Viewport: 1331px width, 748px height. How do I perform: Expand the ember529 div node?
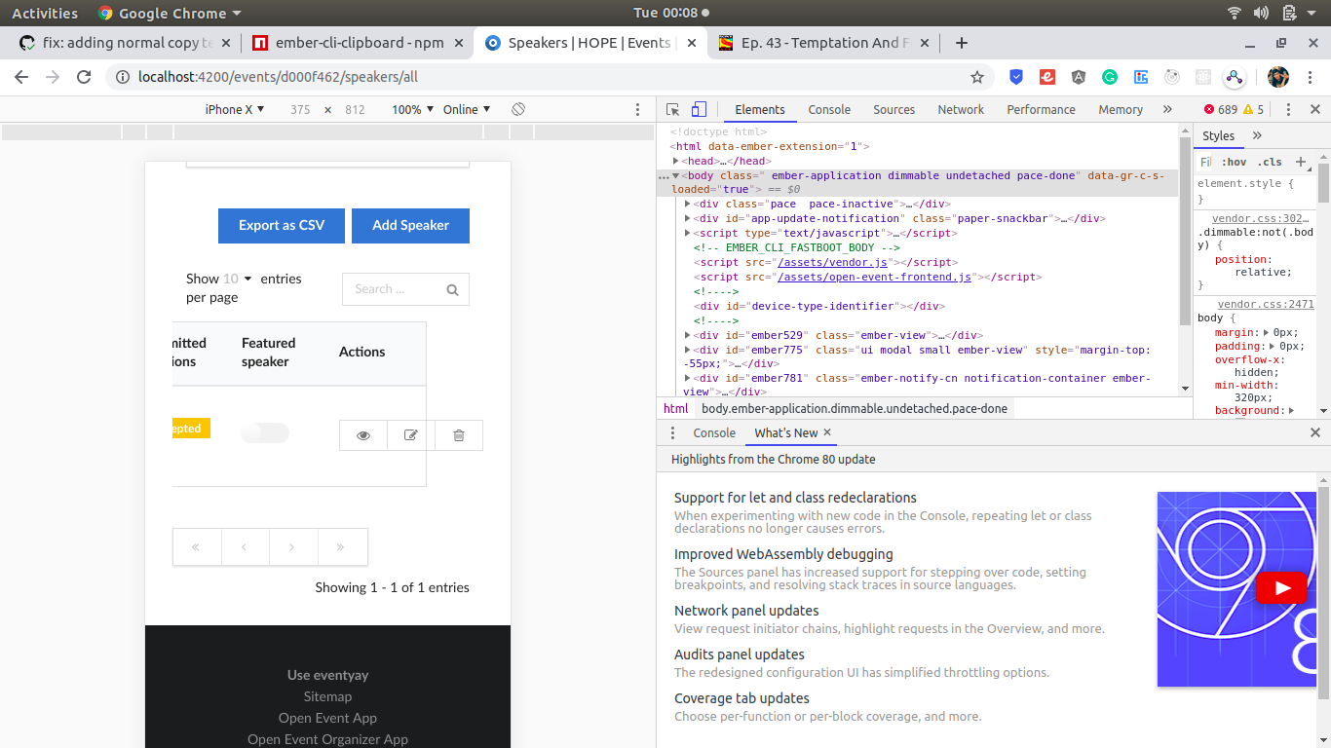pyautogui.click(x=688, y=335)
